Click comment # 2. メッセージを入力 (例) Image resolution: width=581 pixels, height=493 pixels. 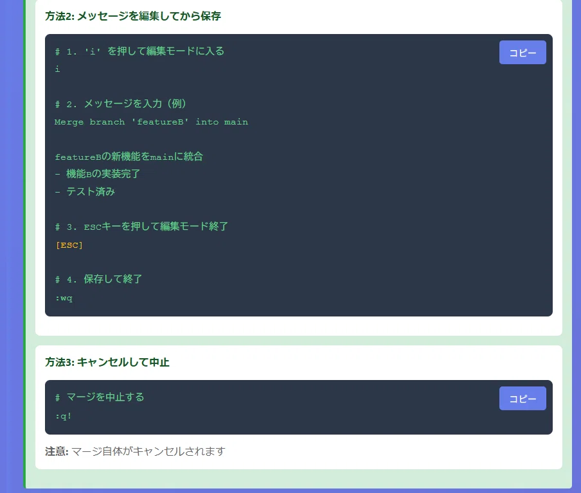click(x=120, y=103)
